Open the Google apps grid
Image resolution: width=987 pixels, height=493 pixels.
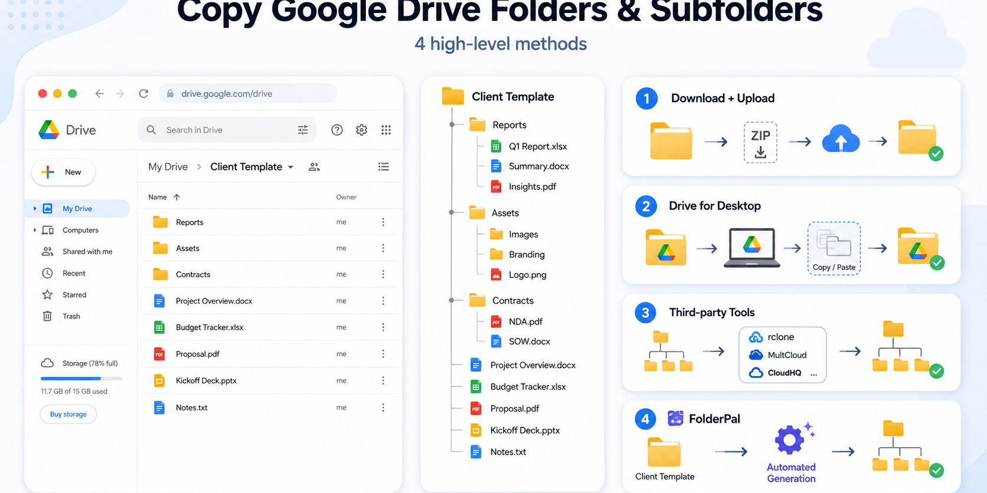point(386,130)
